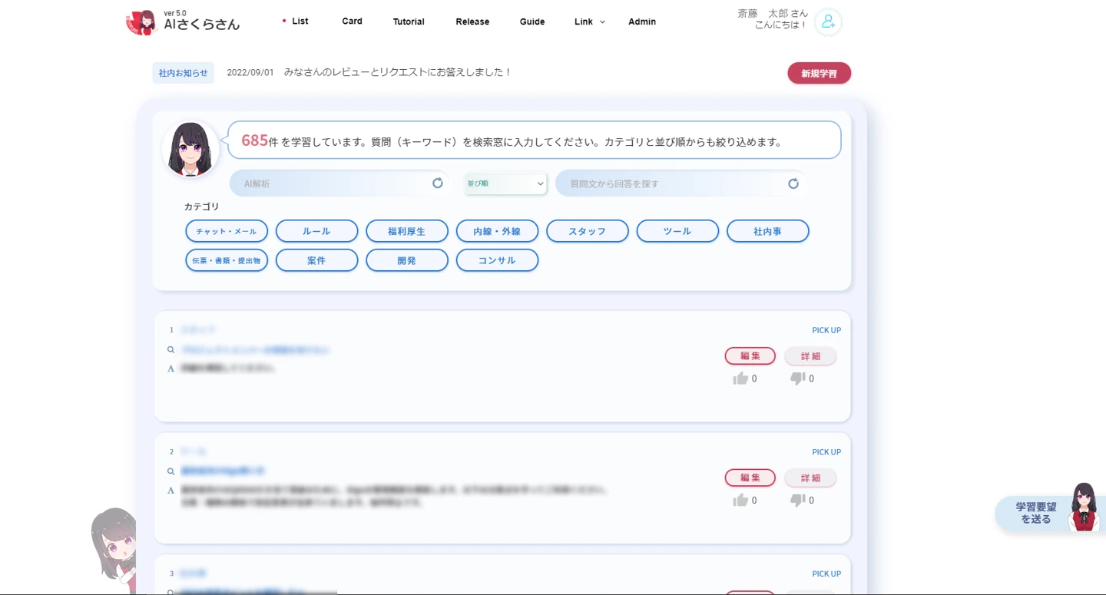Screen dimensions: 1106x595
Task: Dislike the second entry with thumbs down
Action: [798, 501]
